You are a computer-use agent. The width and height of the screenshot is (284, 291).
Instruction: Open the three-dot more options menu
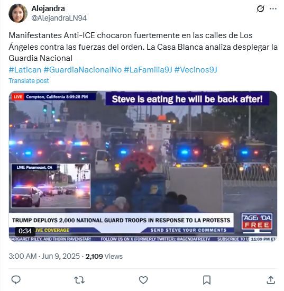[x=273, y=8]
